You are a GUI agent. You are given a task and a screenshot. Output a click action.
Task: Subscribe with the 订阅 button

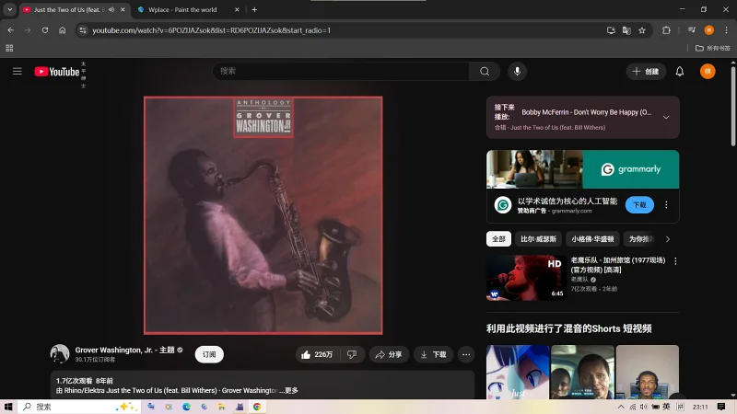coord(209,354)
